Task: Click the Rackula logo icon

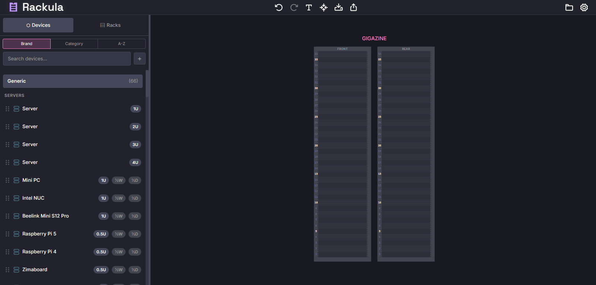Action: 13,7
